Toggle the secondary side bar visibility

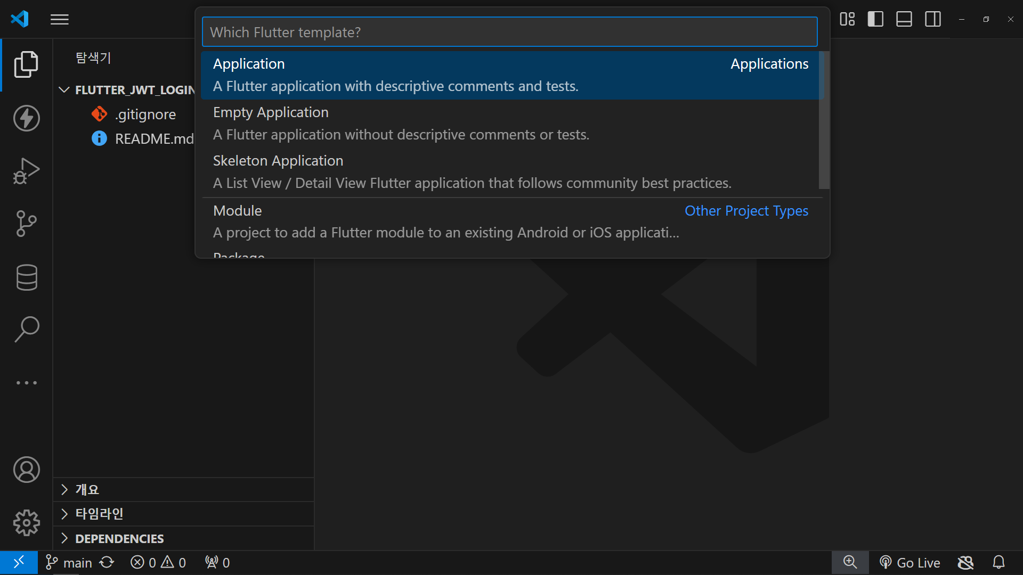click(x=933, y=19)
